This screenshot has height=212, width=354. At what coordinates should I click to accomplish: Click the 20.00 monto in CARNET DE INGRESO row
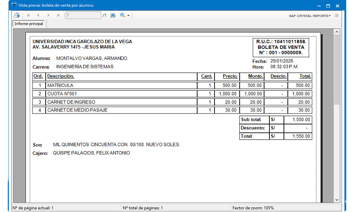click(x=256, y=102)
